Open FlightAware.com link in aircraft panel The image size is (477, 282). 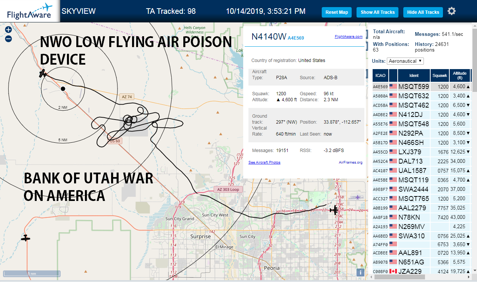[349, 37]
